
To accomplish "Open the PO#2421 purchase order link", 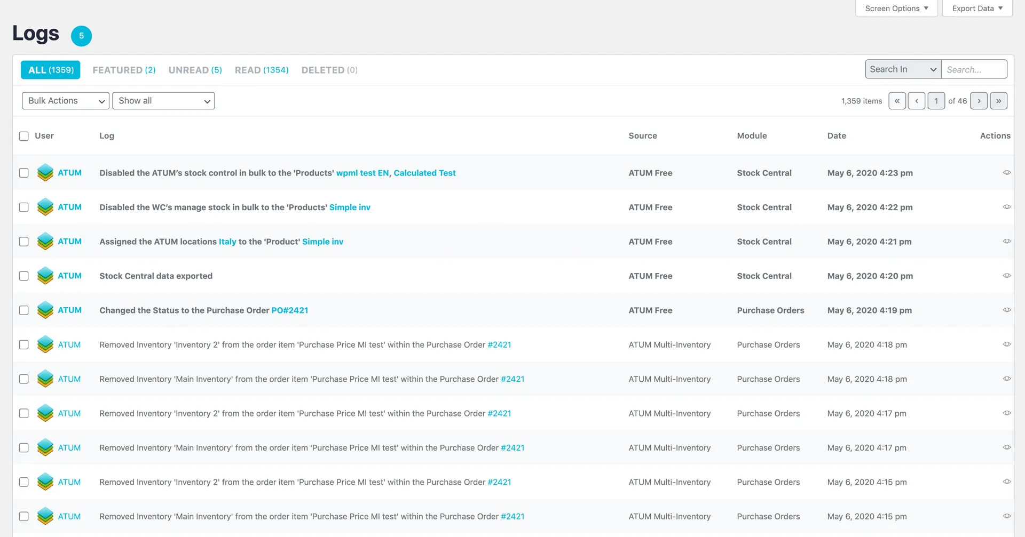I will 290,310.
